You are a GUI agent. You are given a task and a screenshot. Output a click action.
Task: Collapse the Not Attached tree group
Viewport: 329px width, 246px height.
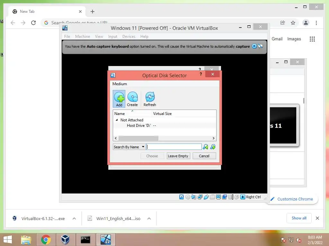[x=117, y=120]
